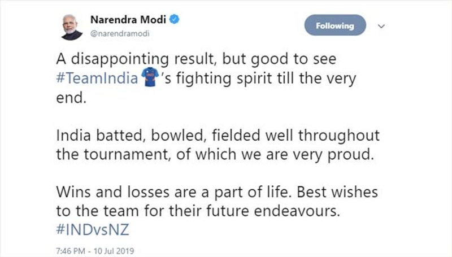Open Narendra Modi's profile picture

click(71, 25)
